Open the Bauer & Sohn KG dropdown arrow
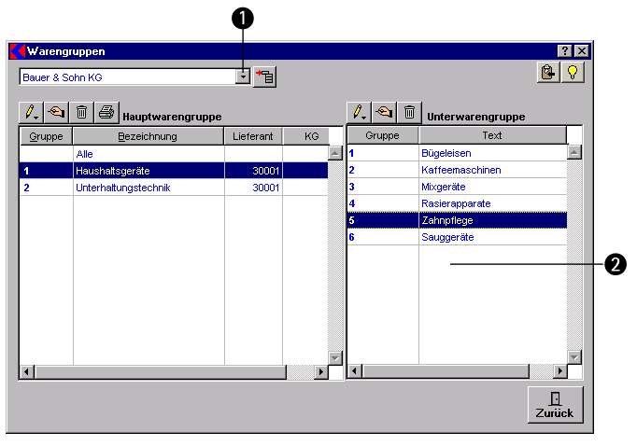The width and height of the screenshot is (637, 446). (243, 77)
